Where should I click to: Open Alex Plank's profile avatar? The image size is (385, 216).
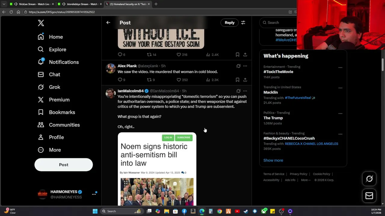tap(110, 68)
